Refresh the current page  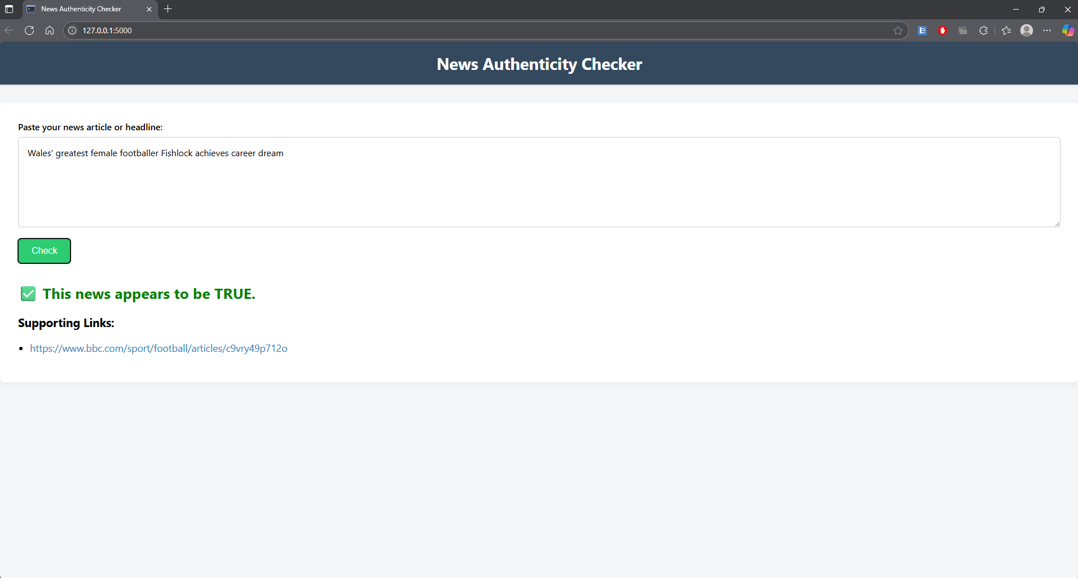tap(29, 30)
